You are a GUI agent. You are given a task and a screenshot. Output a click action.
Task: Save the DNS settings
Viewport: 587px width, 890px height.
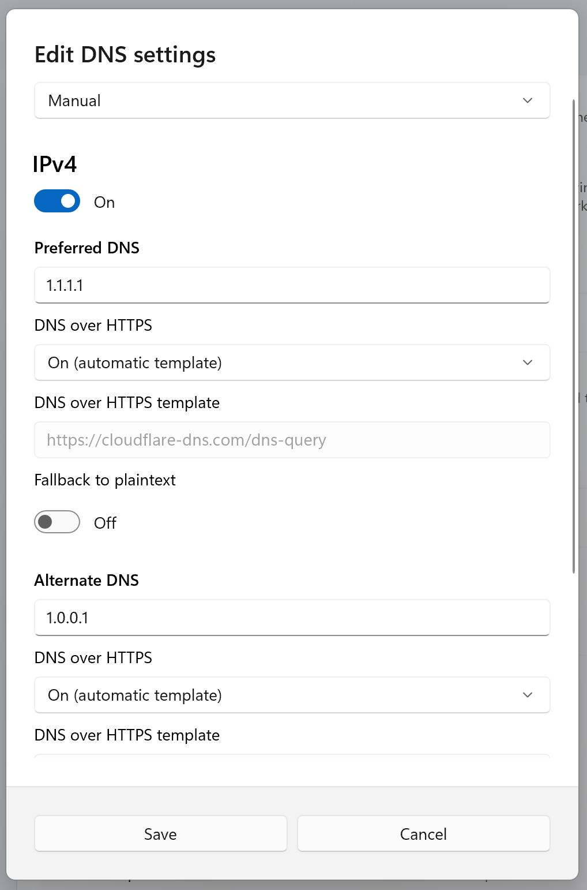point(160,833)
